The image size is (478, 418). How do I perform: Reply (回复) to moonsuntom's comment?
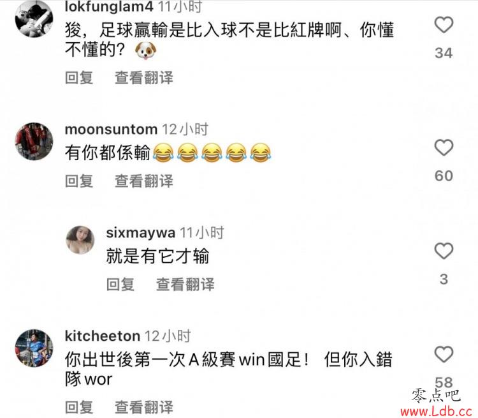point(79,181)
